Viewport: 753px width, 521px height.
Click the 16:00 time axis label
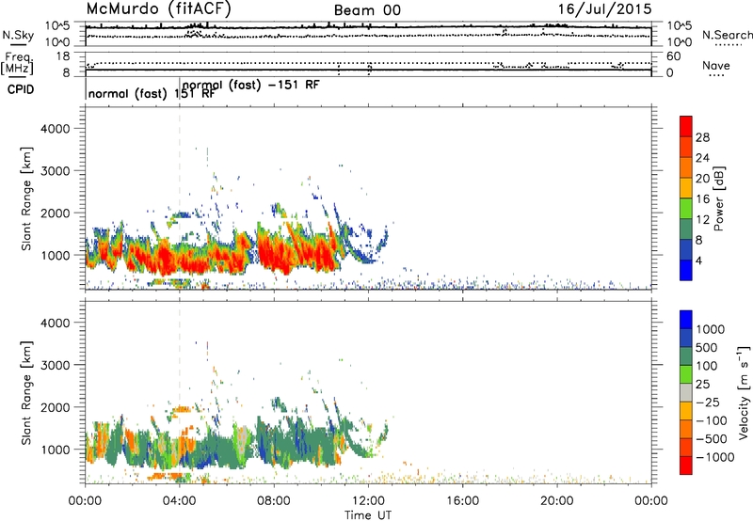(462, 501)
